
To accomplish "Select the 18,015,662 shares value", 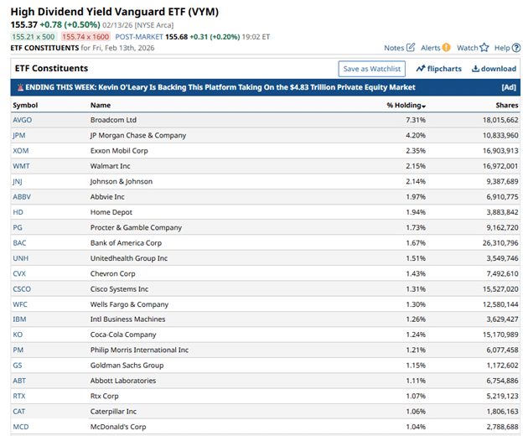I will coord(500,120).
